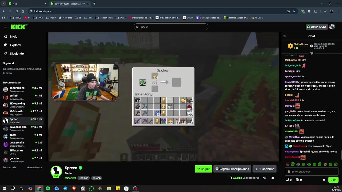The height and width of the screenshot is (192, 342).
Task: Click the spreen tag
Action: (x=96, y=178)
